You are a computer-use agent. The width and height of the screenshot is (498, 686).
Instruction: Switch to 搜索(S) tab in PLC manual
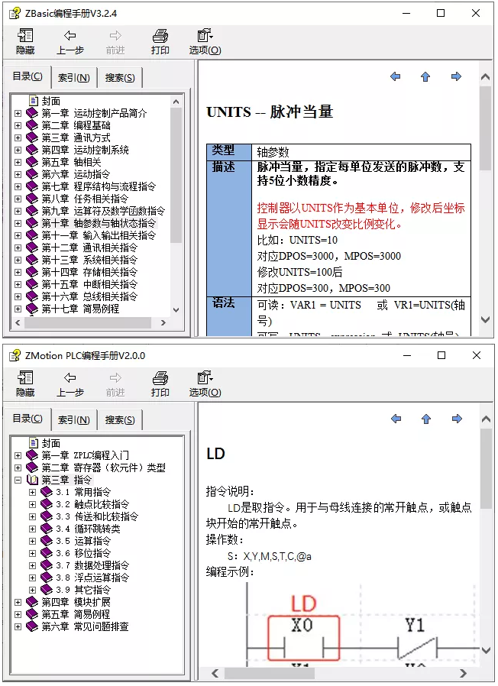(x=120, y=420)
